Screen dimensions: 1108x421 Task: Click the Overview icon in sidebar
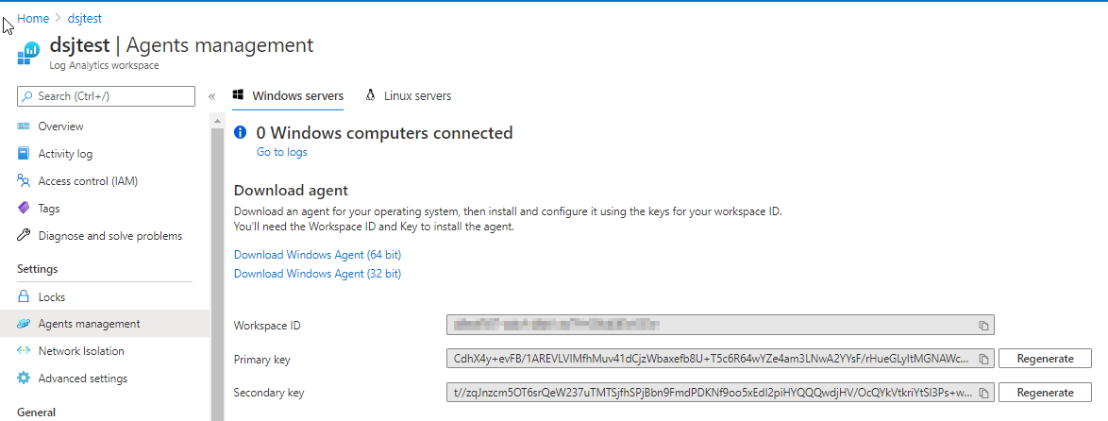pyautogui.click(x=24, y=126)
